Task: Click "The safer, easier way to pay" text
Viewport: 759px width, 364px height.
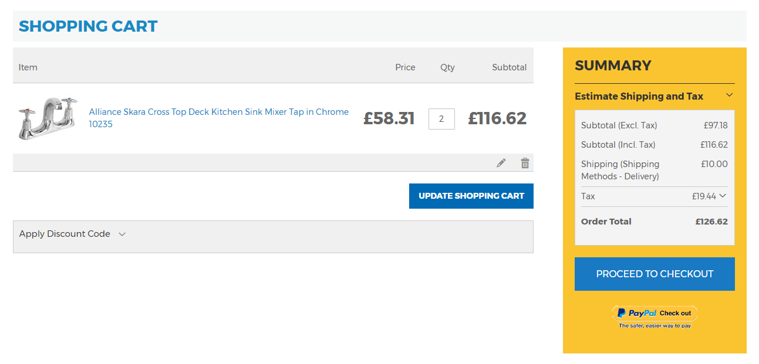Action: 655,326
